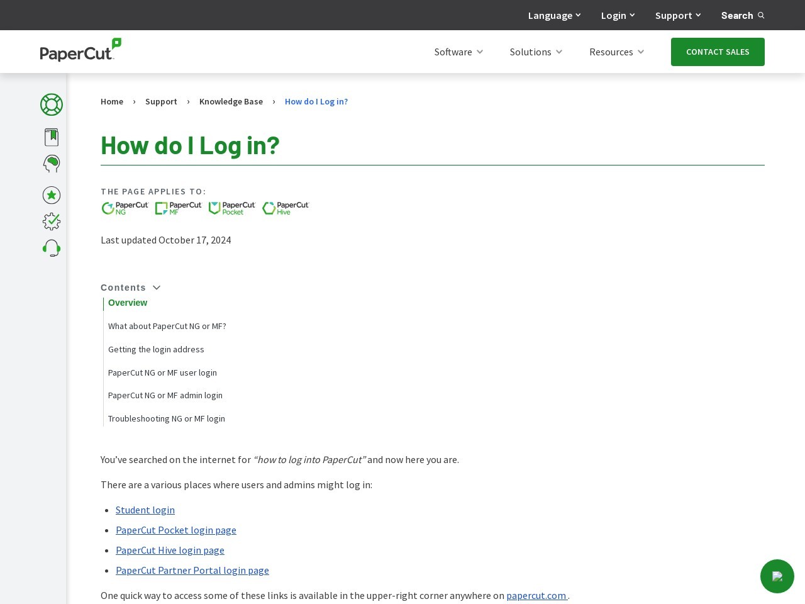
Task: Collapse the Contents section
Action: [131, 288]
